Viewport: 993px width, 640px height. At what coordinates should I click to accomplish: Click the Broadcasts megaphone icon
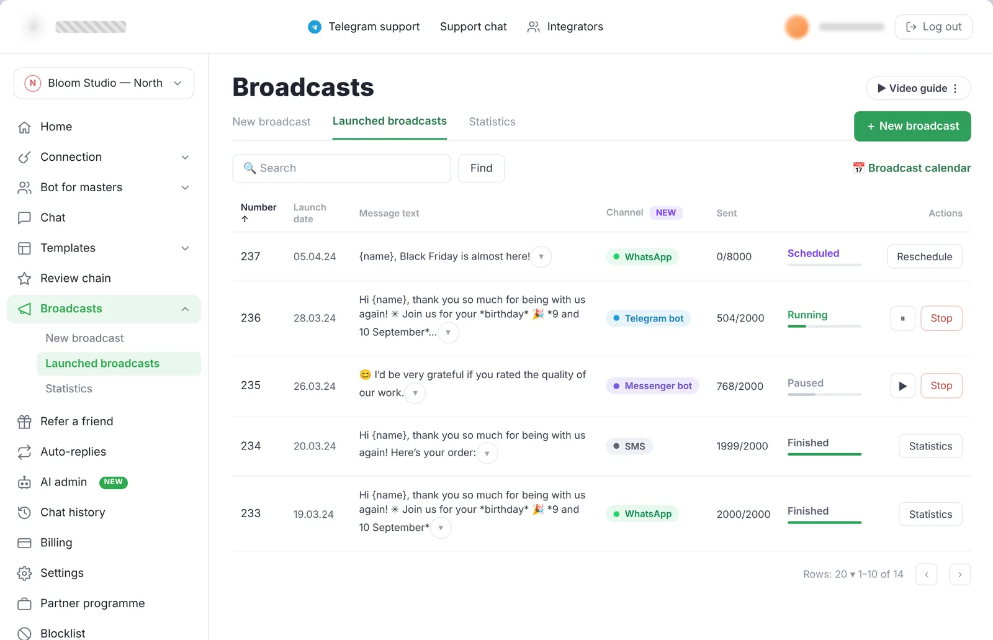click(x=24, y=309)
